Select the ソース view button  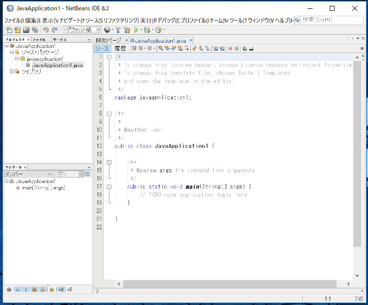pos(103,48)
